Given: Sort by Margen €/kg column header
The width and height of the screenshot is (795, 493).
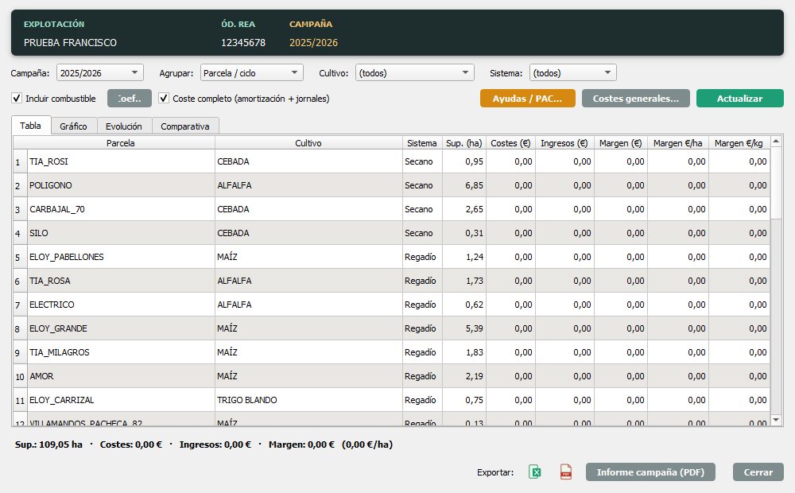Looking at the screenshot, I should point(739,143).
